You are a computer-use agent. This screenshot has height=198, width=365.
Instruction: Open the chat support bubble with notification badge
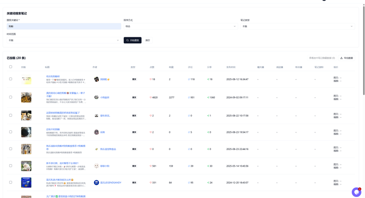pyautogui.click(x=356, y=192)
